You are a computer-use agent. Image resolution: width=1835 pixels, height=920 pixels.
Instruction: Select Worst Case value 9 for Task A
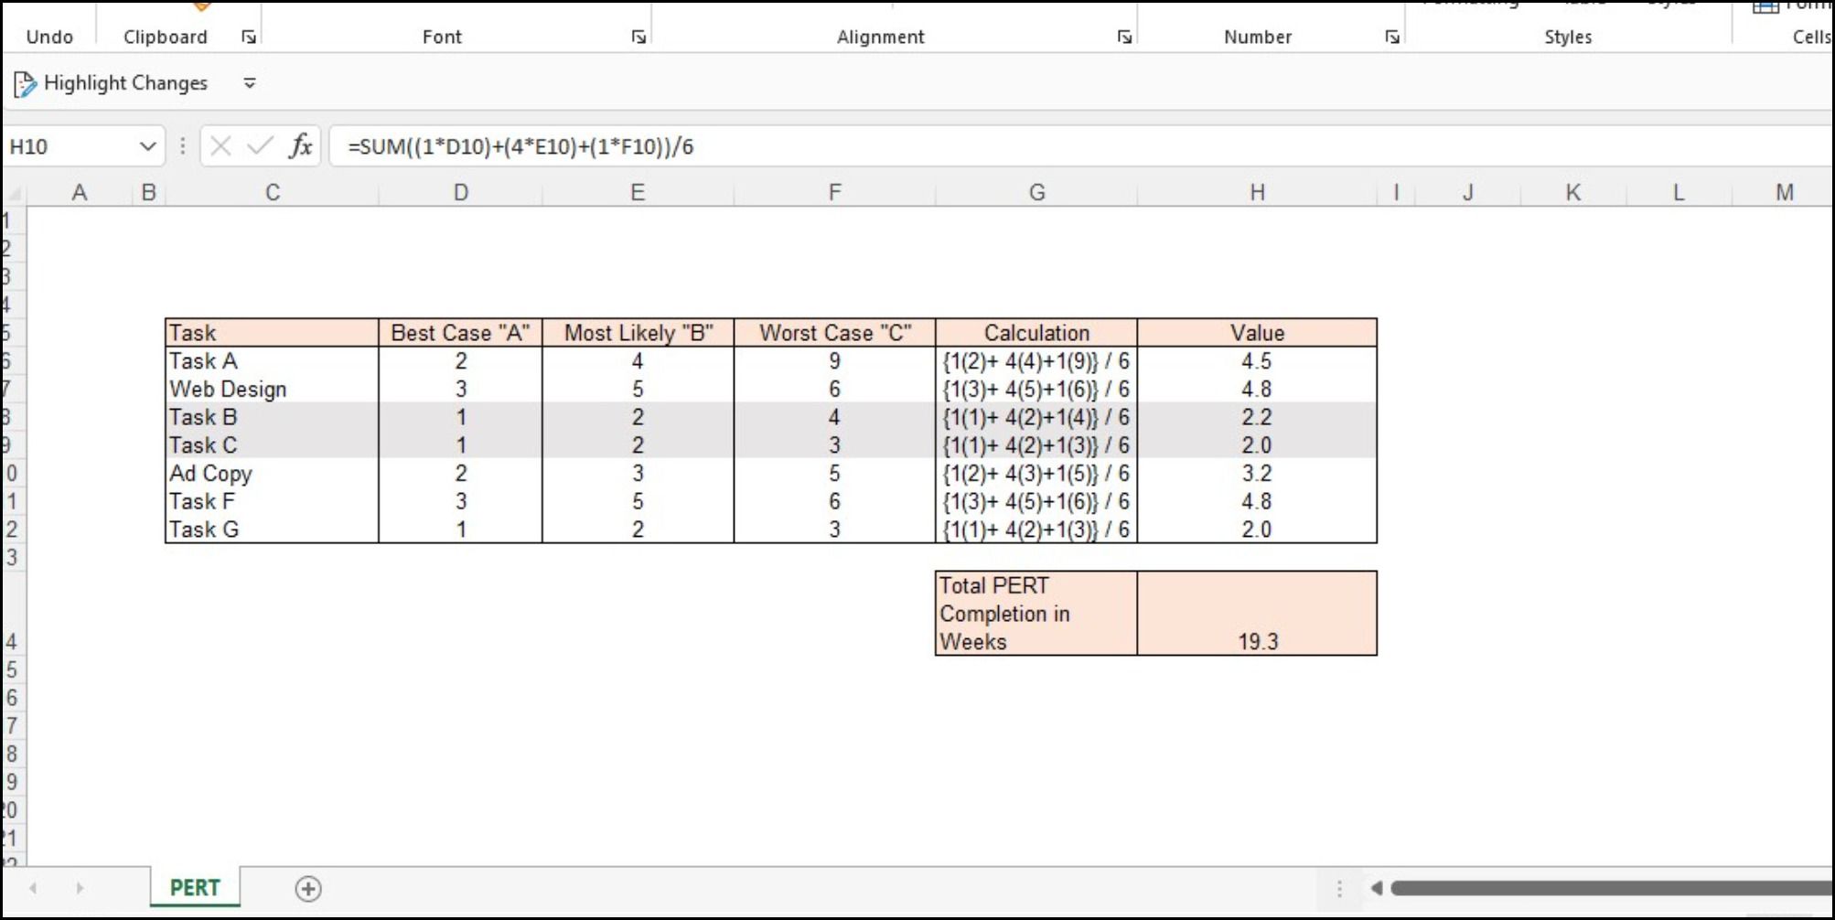(834, 361)
